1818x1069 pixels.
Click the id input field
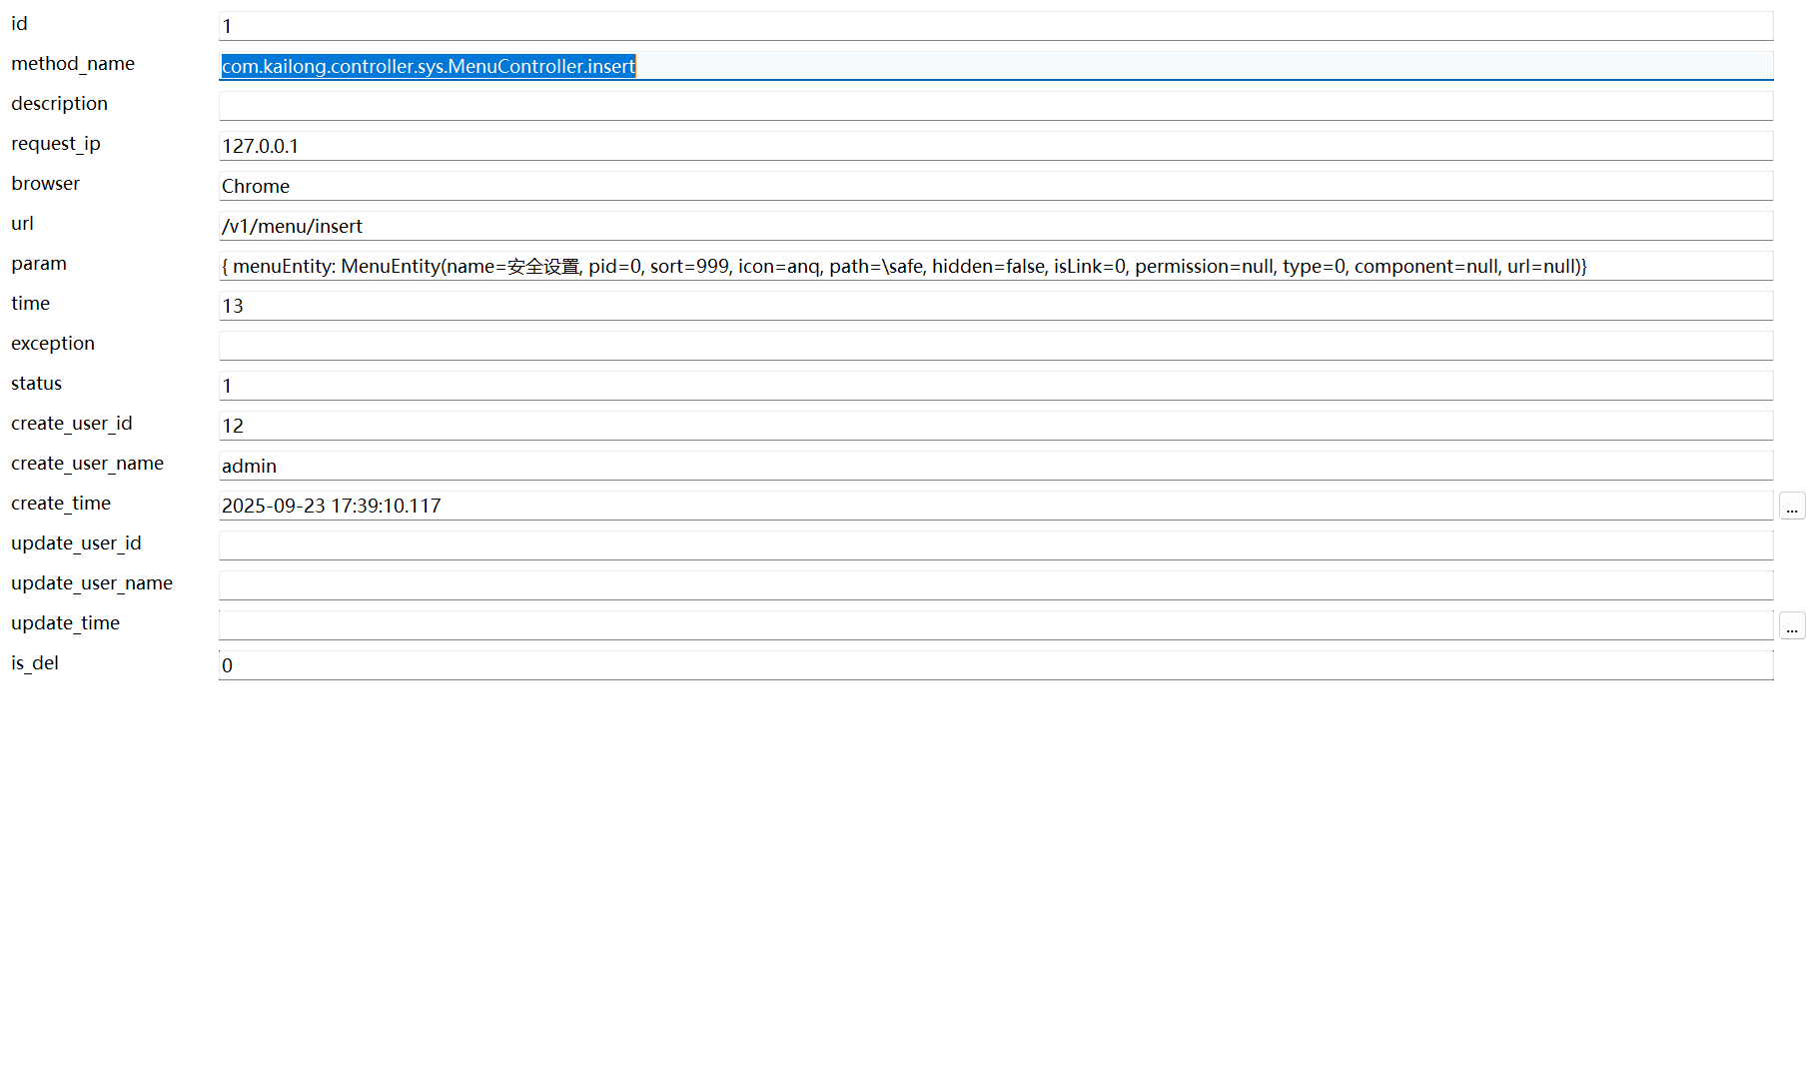(x=995, y=26)
